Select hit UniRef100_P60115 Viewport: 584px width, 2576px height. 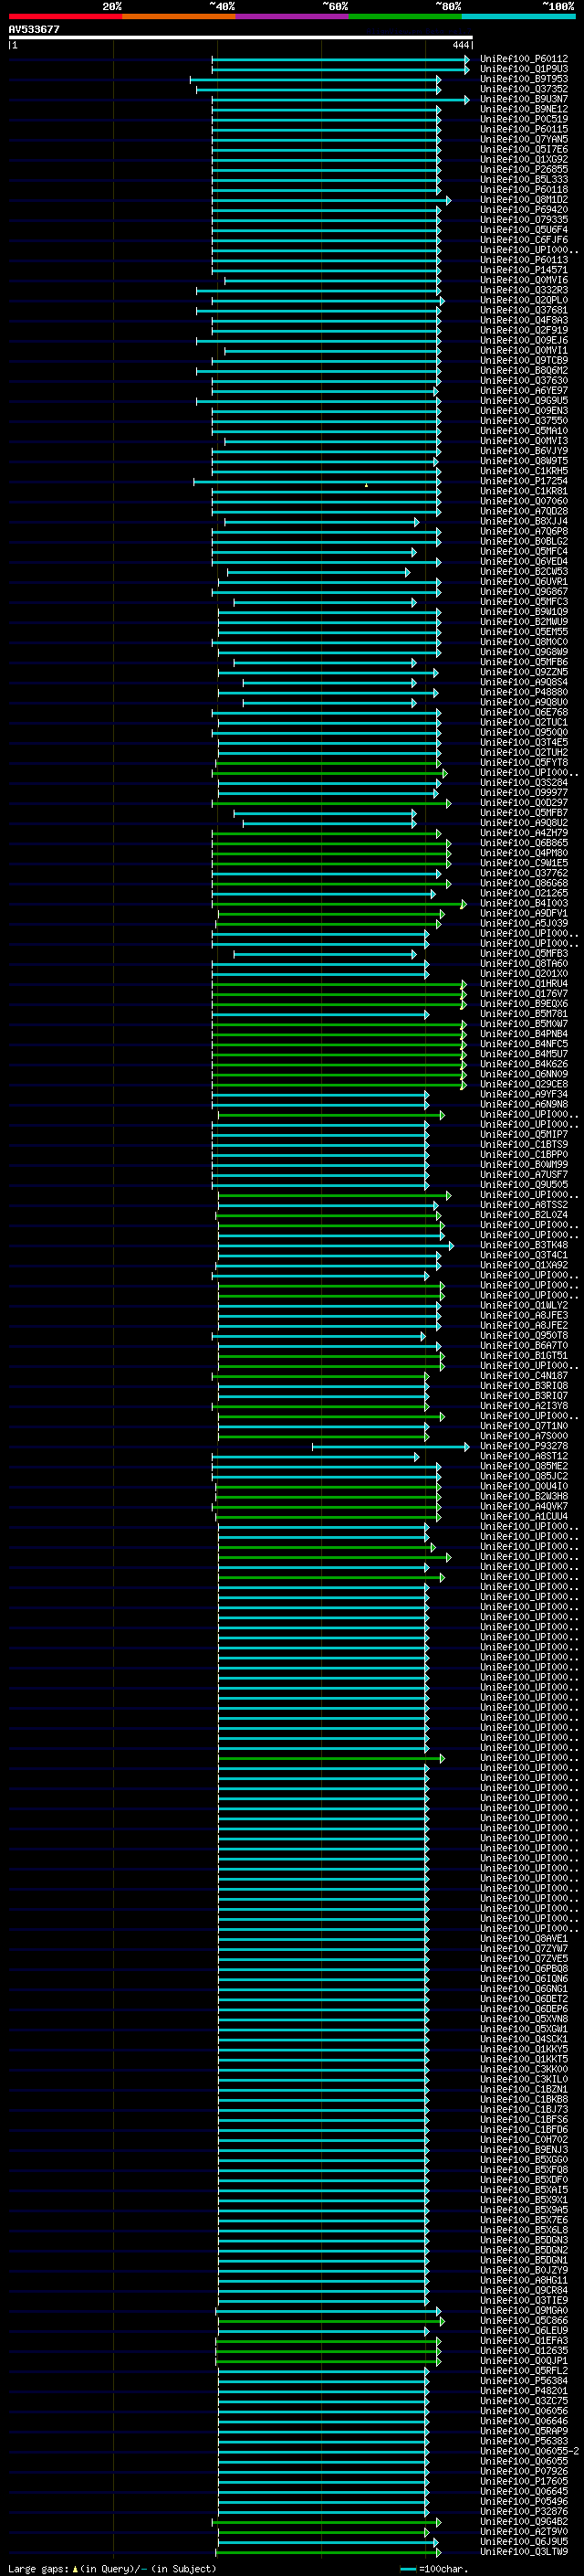click(x=524, y=129)
